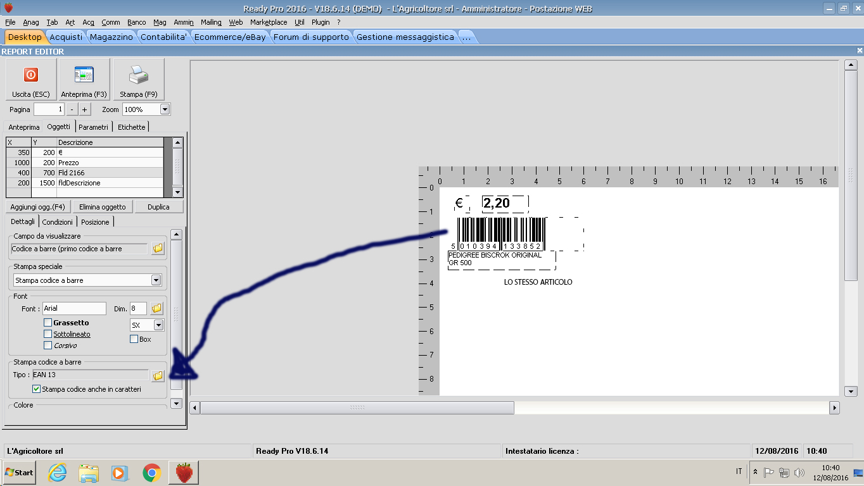This screenshot has height=486, width=864.
Task: Increase page number with plus button
Action: pyautogui.click(x=84, y=109)
